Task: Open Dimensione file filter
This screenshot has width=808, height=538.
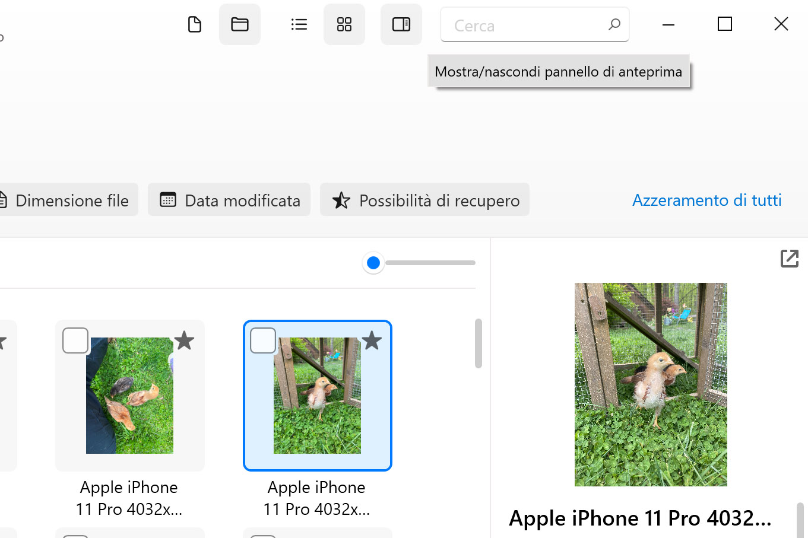Action: tap(68, 200)
